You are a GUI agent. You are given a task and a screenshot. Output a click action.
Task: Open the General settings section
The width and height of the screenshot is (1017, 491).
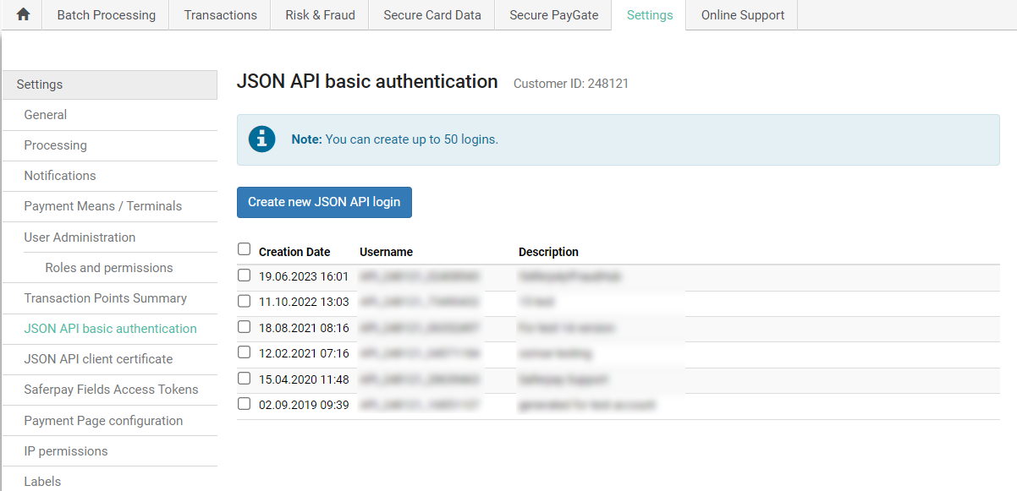45,115
